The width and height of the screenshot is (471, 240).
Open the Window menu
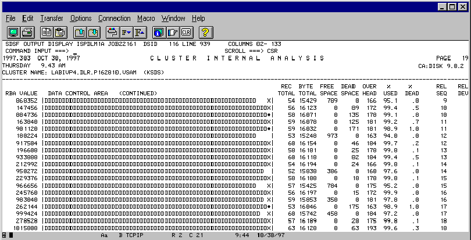[174, 19]
